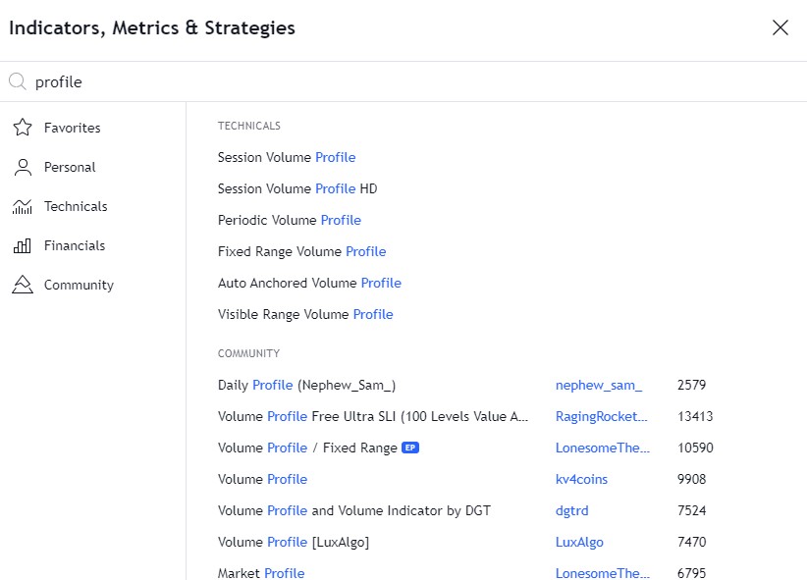The width and height of the screenshot is (807, 580).
Task: Add Market Profile script
Action: pyautogui.click(x=261, y=573)
